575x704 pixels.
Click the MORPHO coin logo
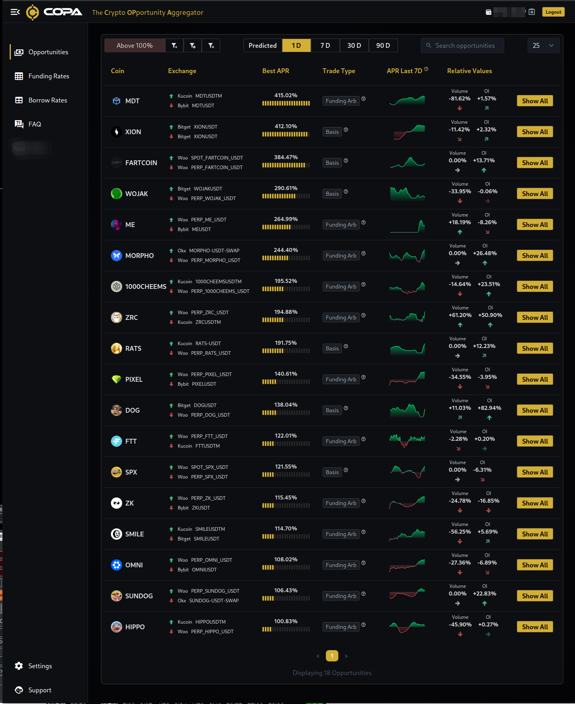117,256
